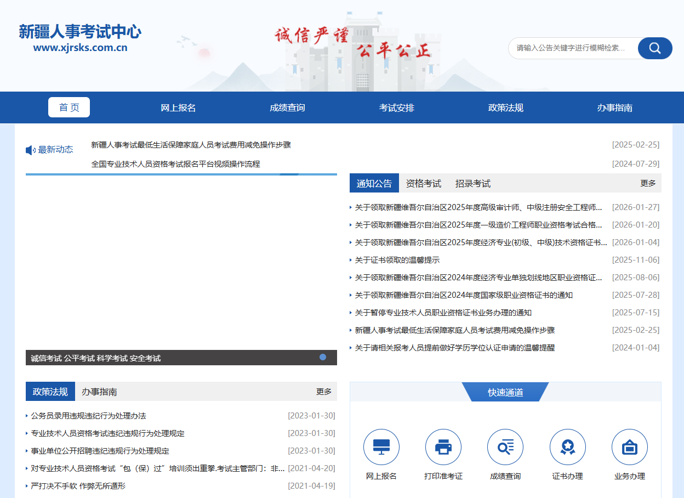This screenshot has width=684, height=498.
Task: Type in the announcement keyword search field
Action: (x=573, y=48)
